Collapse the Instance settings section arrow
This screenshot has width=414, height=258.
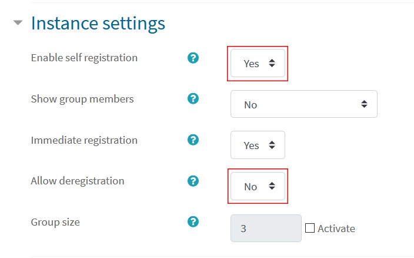18,23
